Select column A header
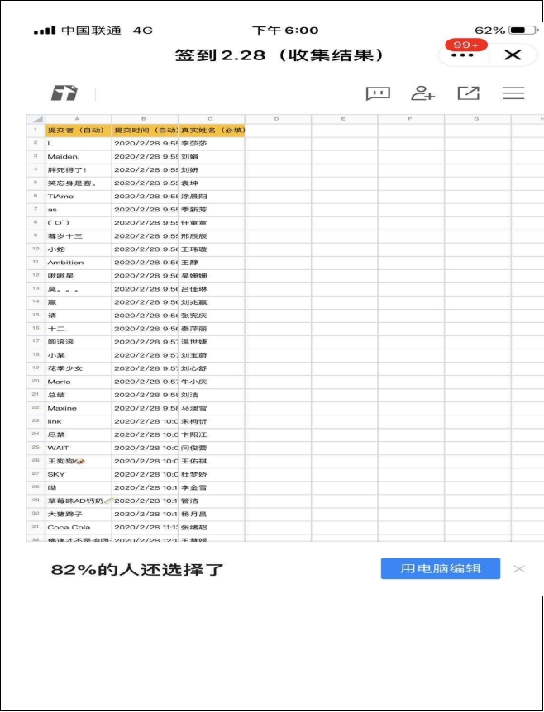The height and width of the screenshot is (712, 544). tap(78, 119)
